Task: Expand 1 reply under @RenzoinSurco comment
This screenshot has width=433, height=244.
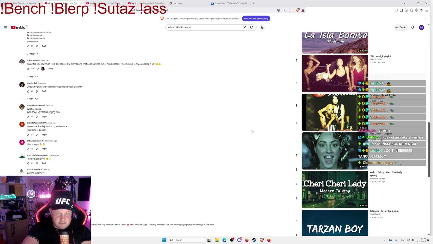Action: 32,77
